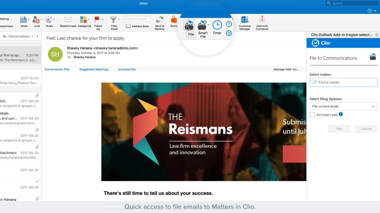Toggle the sort direction arrow in message list

[37, 36]
